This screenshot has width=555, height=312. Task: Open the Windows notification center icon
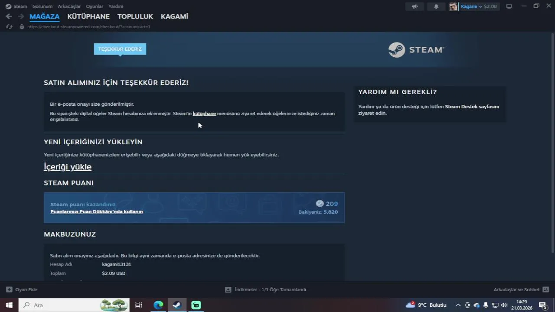543,305
